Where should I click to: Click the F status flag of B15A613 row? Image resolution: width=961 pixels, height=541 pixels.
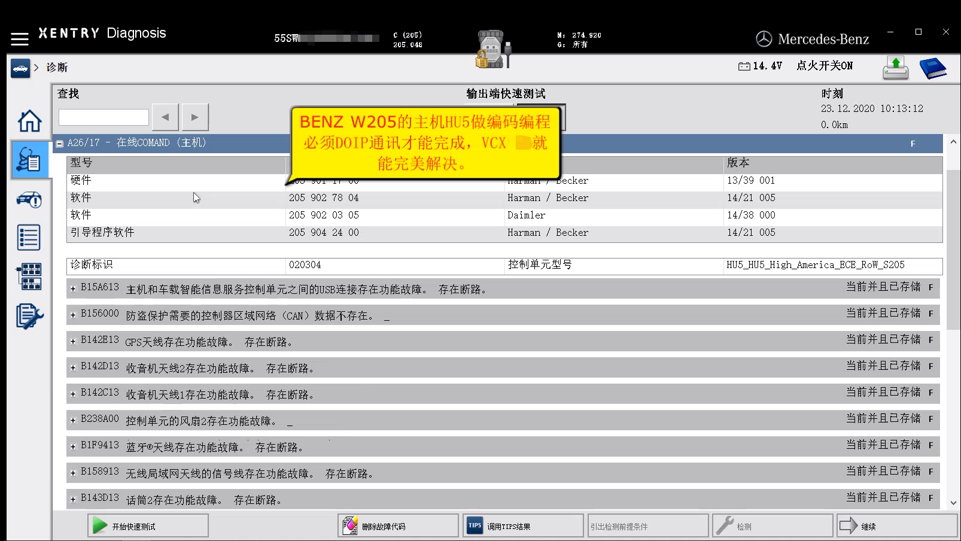(x=931, y=288)
